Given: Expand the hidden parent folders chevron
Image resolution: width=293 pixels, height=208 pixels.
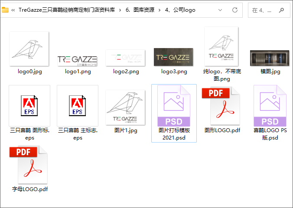Looking at the screenshot, I should [13, 10].
